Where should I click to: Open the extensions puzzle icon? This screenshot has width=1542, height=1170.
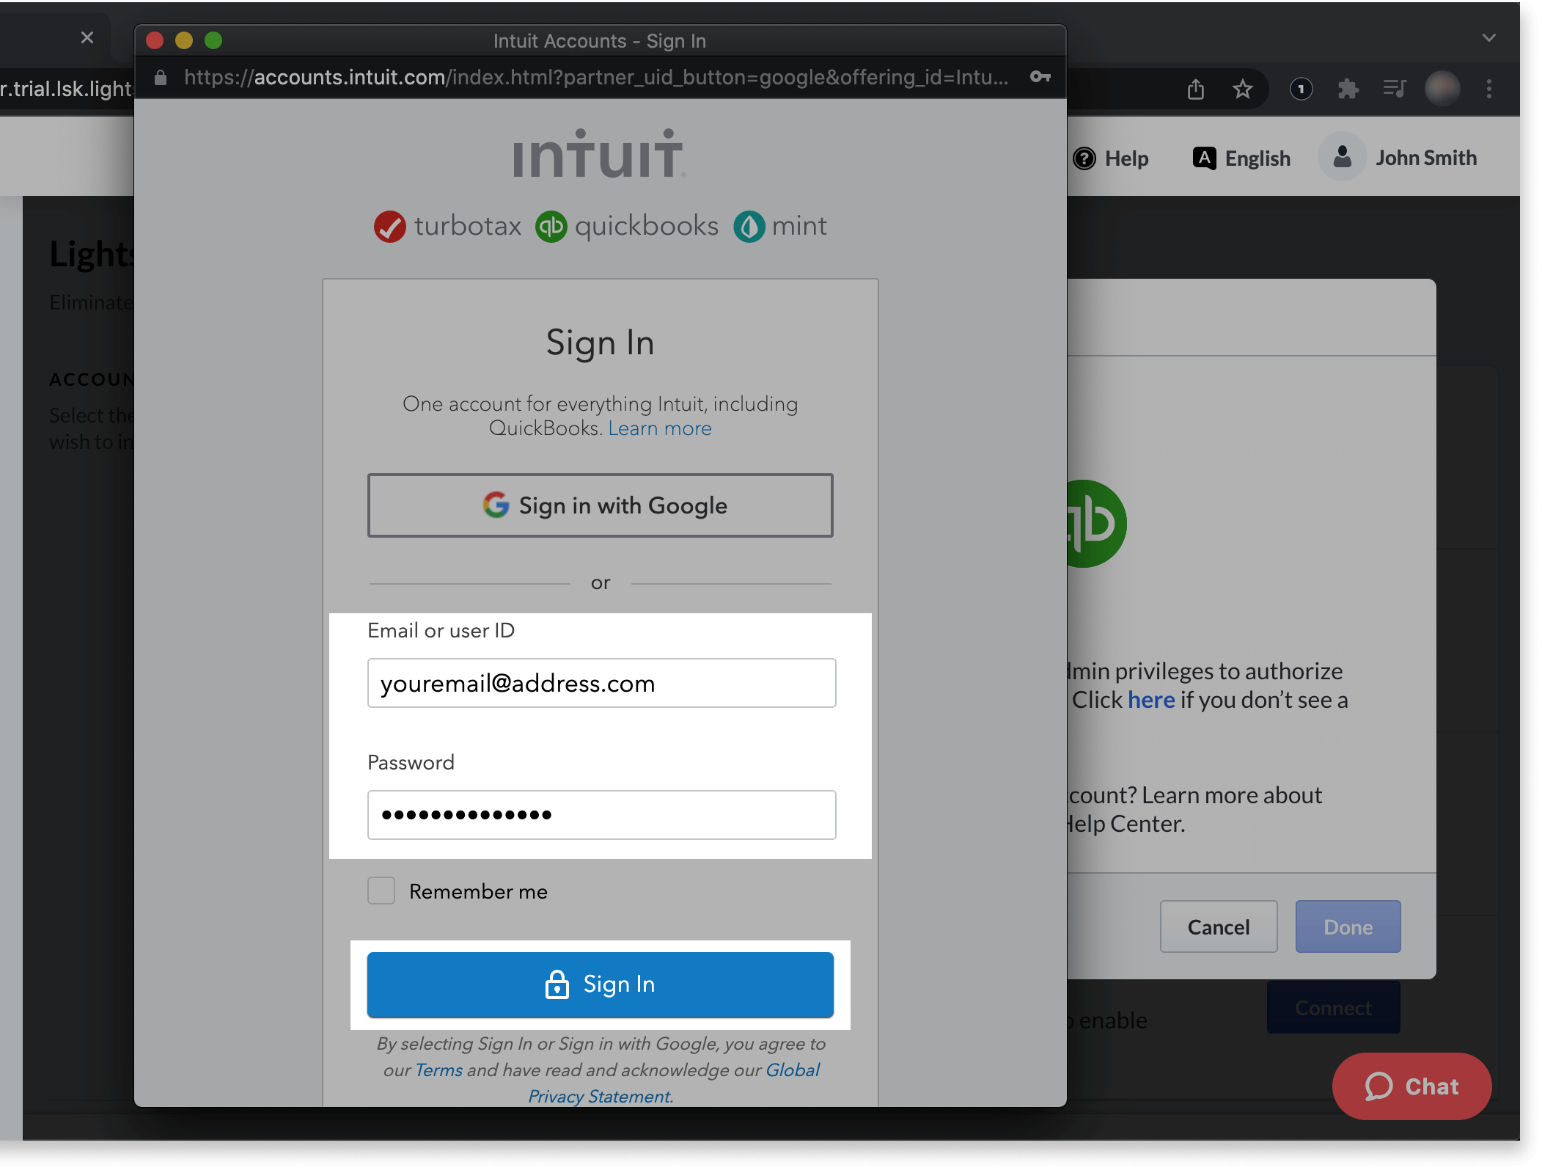[1348, 89]
